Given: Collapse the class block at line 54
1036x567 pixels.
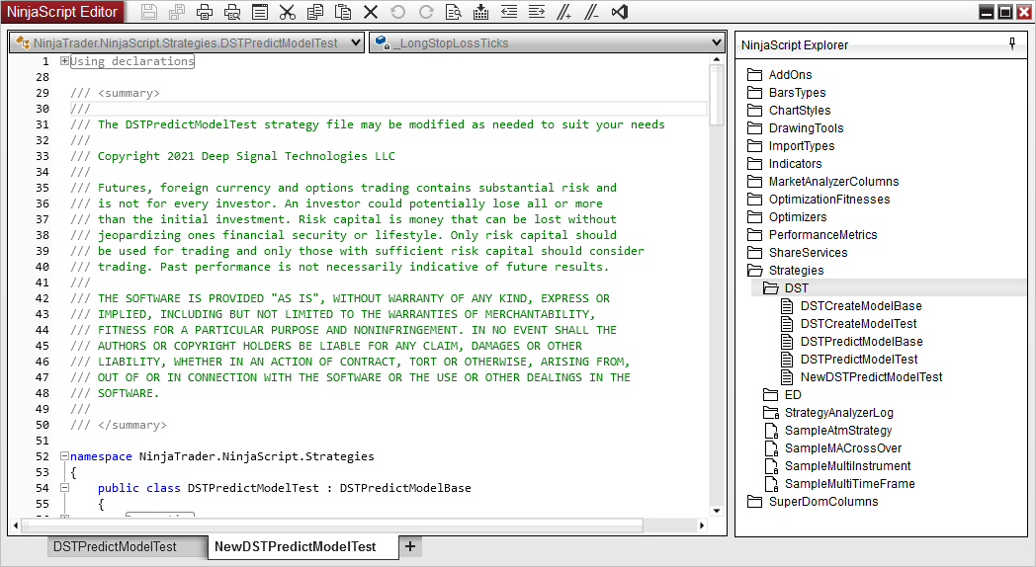Looking at the screenshot, I should pyautogui.click(x=65, y=488).
